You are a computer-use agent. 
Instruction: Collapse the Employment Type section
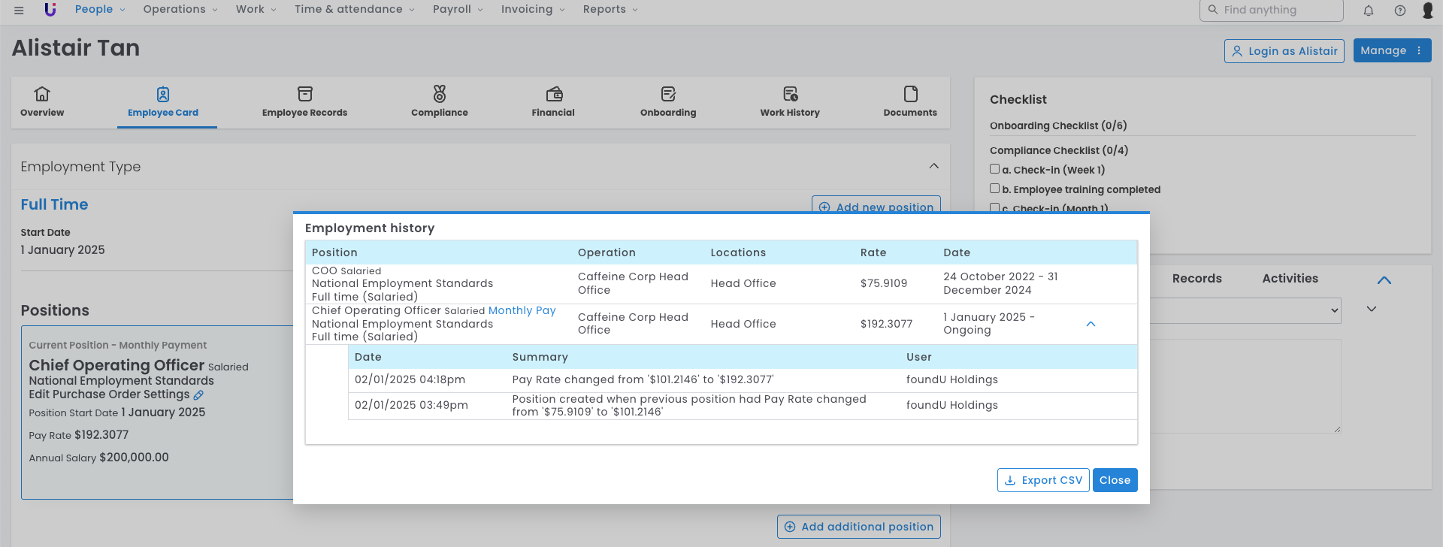click(933, 166)
